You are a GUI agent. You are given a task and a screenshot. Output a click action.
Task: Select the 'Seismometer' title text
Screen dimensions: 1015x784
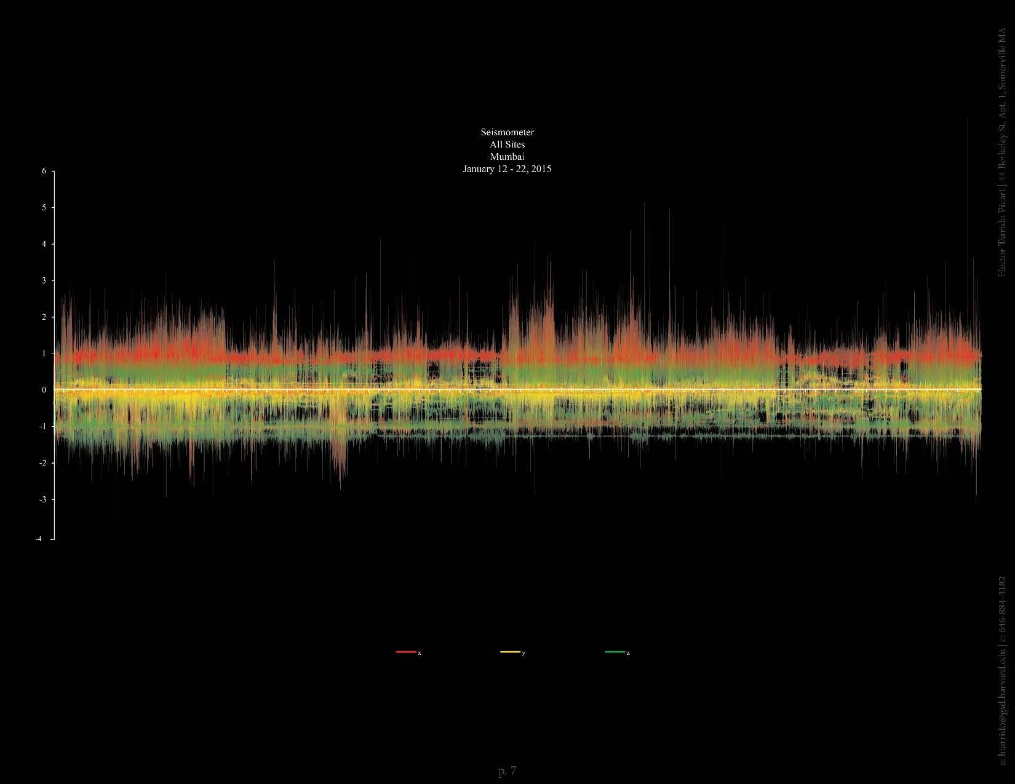tap(507, 132)
